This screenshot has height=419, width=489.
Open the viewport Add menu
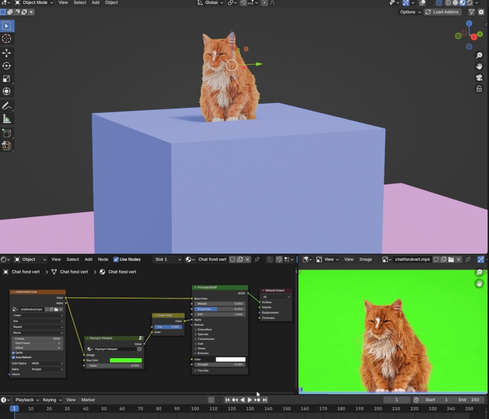coord(95,3)
